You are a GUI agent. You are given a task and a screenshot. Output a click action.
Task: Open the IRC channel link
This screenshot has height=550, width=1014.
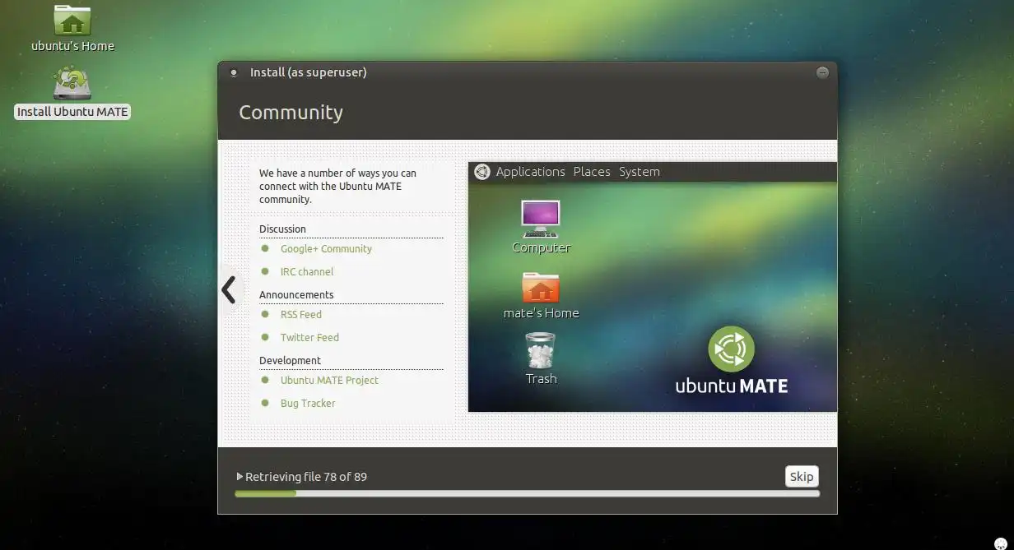(x=307, y=271)
